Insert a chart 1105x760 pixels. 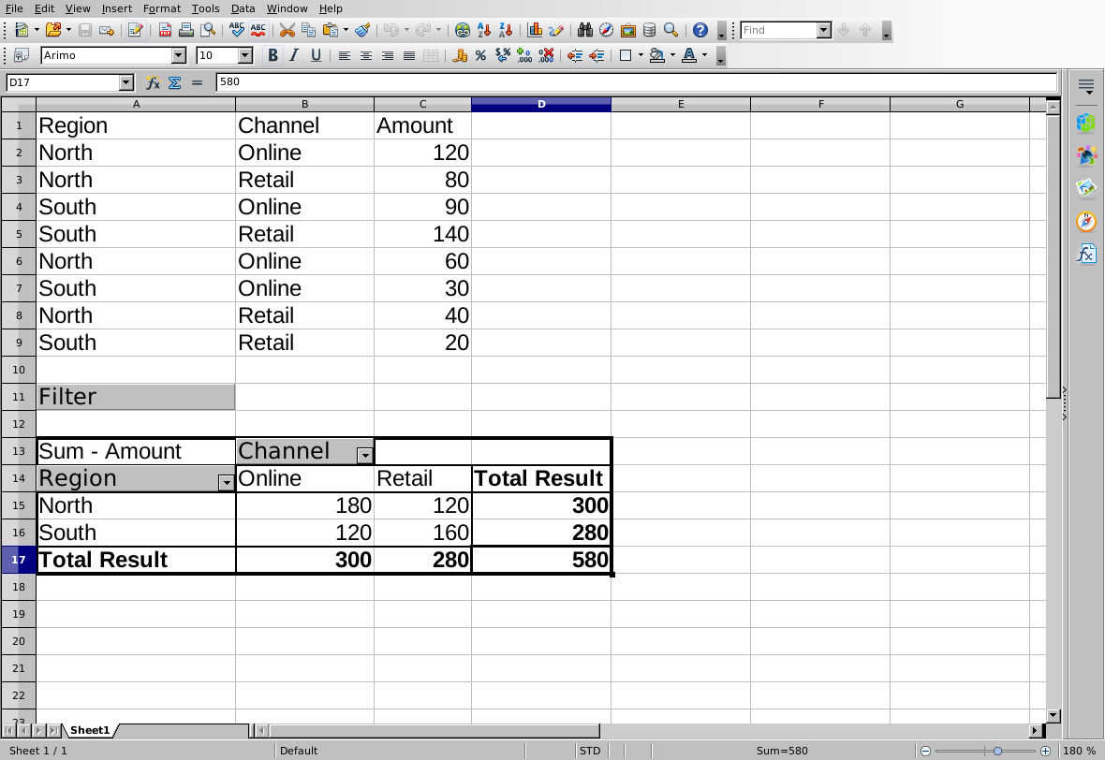535,30
